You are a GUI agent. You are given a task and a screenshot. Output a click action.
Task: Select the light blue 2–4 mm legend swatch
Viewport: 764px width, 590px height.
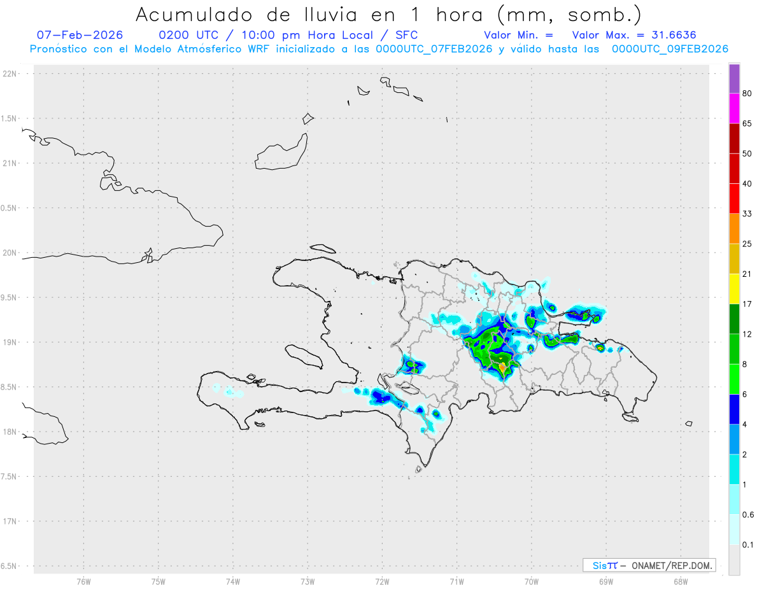[734, 439]
